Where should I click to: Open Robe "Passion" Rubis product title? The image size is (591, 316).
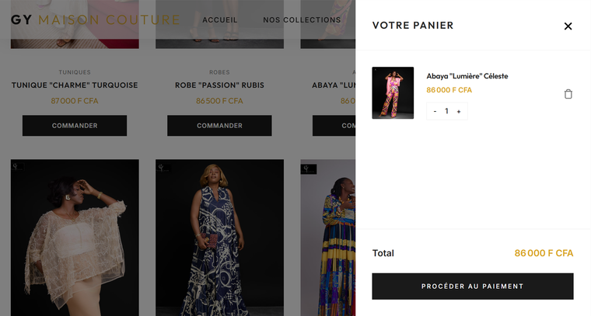pos(219,85)
